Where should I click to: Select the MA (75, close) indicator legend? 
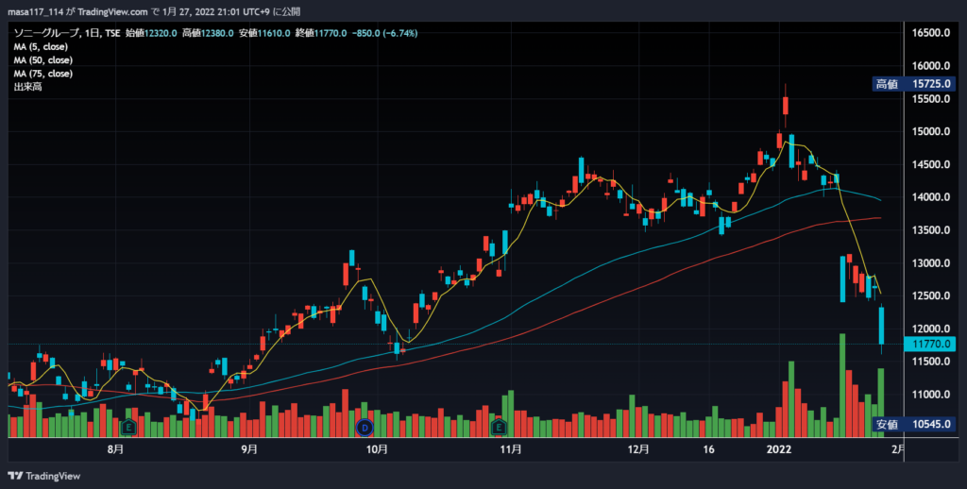(x=43, y=74)
